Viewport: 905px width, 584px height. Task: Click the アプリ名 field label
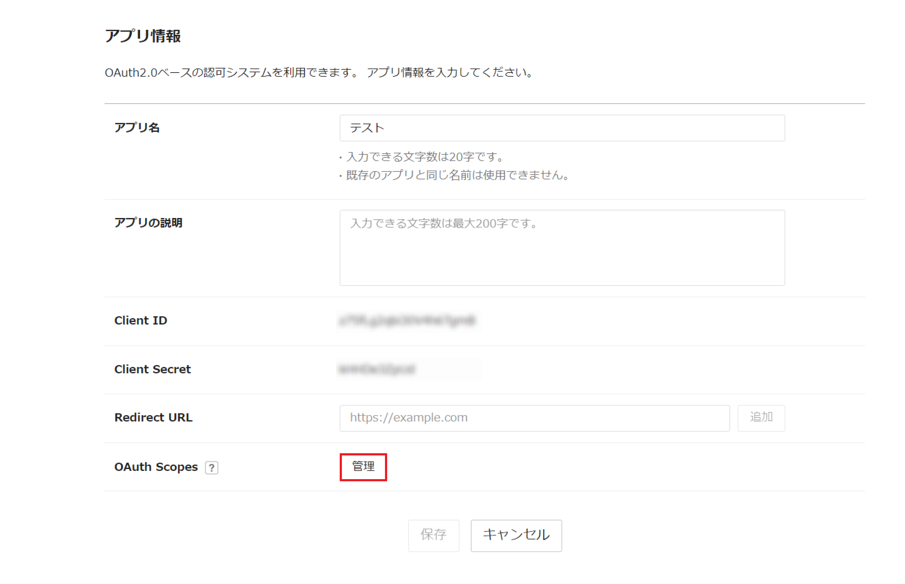pyautogui.click(x=137, y=128)
